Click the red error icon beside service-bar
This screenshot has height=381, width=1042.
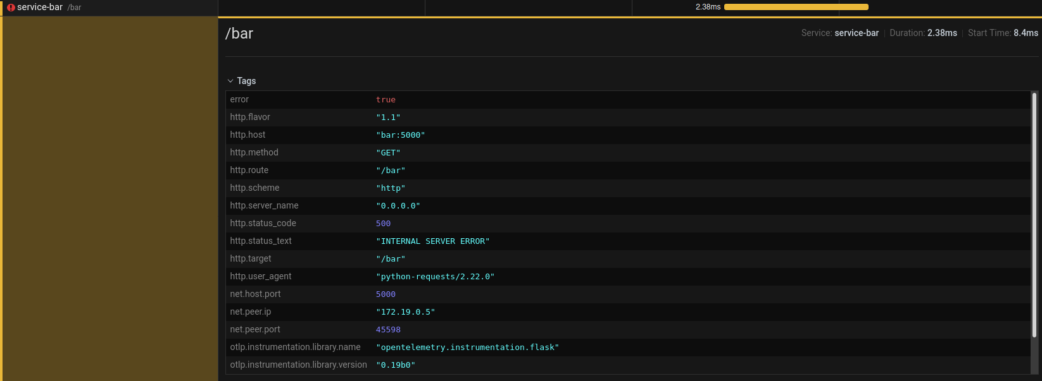(x=11, y=8)
